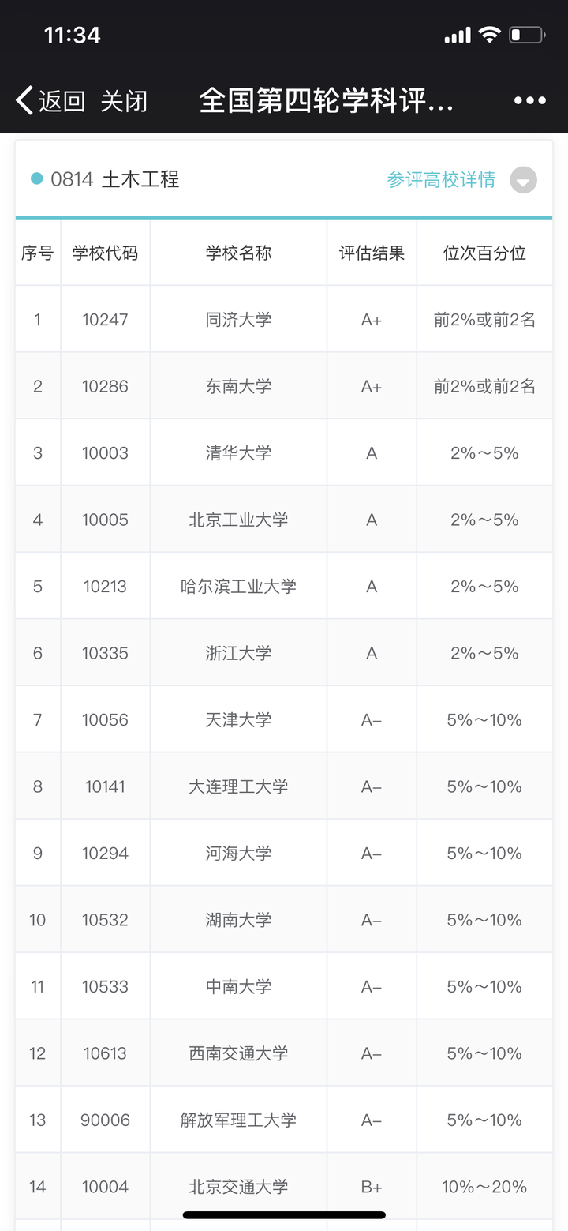Select the 哈尔滨工业大学 row
Image resolution: width=568 pixels, height=1231 pixels.
[238, 587]
